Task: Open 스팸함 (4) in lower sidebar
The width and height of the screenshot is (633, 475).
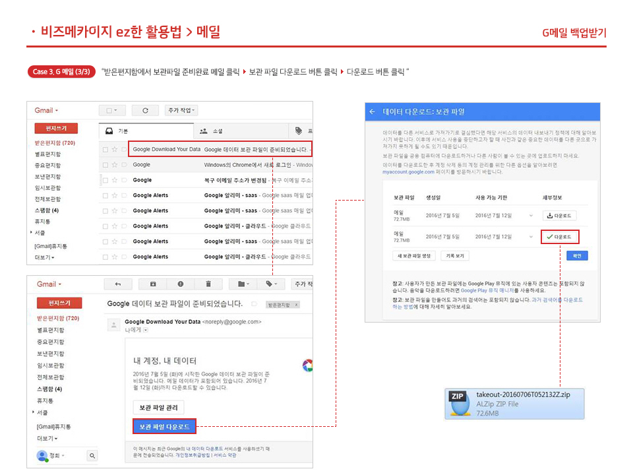Action: (x=49, y=389)
